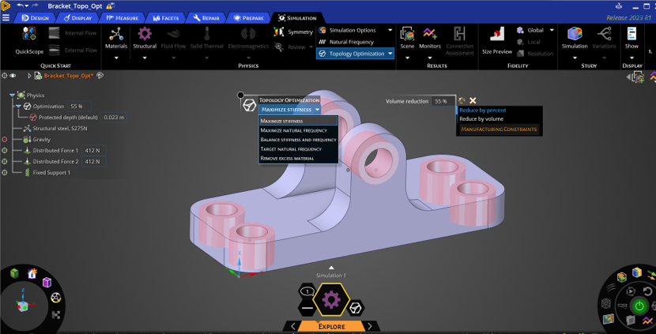Expand the Bracket_Topo_Opt root node
Image resolution: width=656 pixels, height=334 pixels.
29,76
